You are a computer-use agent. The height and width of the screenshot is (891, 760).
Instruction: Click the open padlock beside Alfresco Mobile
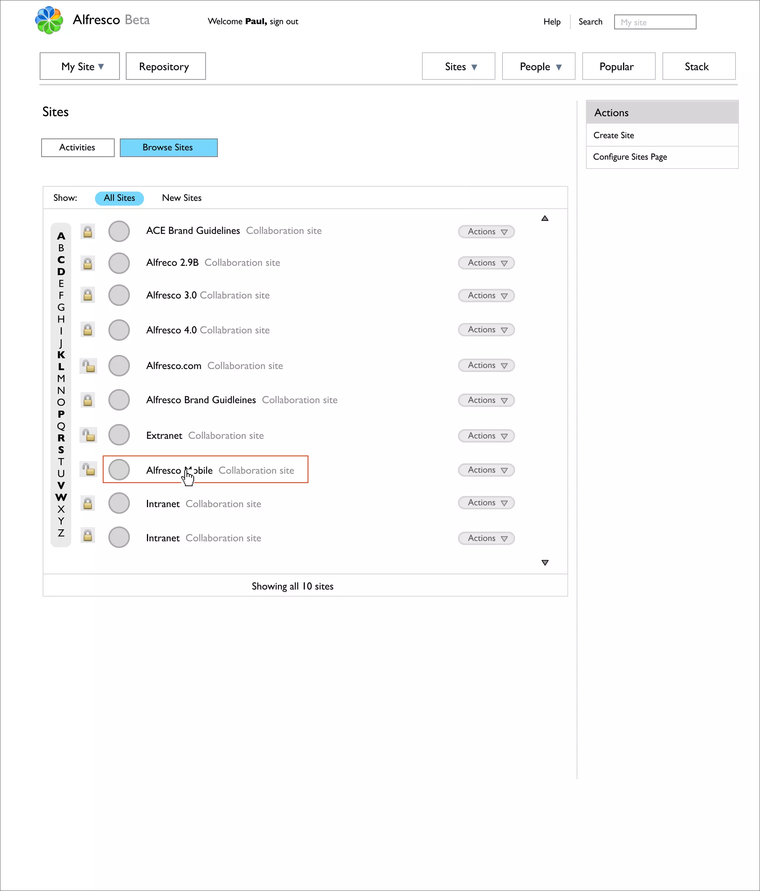click(x=89, y=469)
